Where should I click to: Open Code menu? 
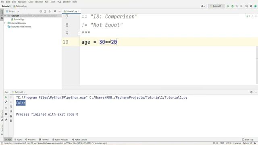pos(31,2)
